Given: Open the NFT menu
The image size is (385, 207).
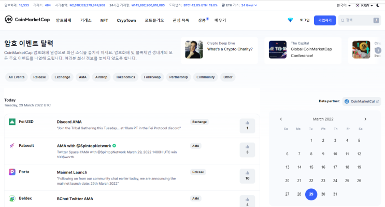Looking at the screenshot, I should pos(104,20).
